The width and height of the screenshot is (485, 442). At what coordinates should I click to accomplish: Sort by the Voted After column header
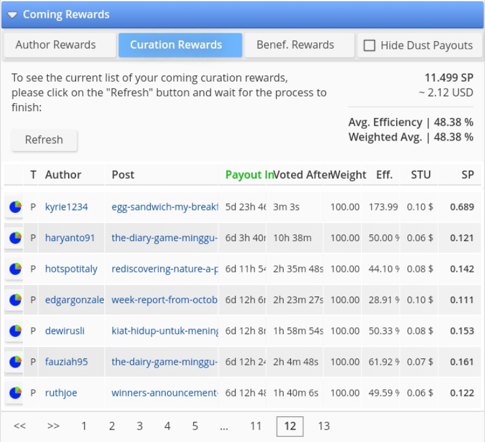point(302,175)
